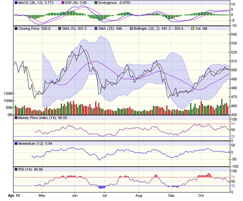Image resolution: width=243 pixels, height=201 pixels.
Task: Click the red 80 Money Flow level label
Action: 233,124
